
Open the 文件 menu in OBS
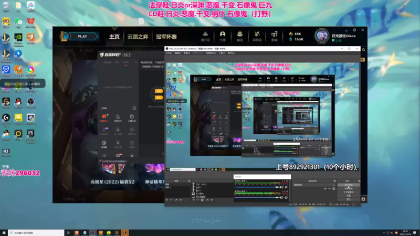click(169, 53)
